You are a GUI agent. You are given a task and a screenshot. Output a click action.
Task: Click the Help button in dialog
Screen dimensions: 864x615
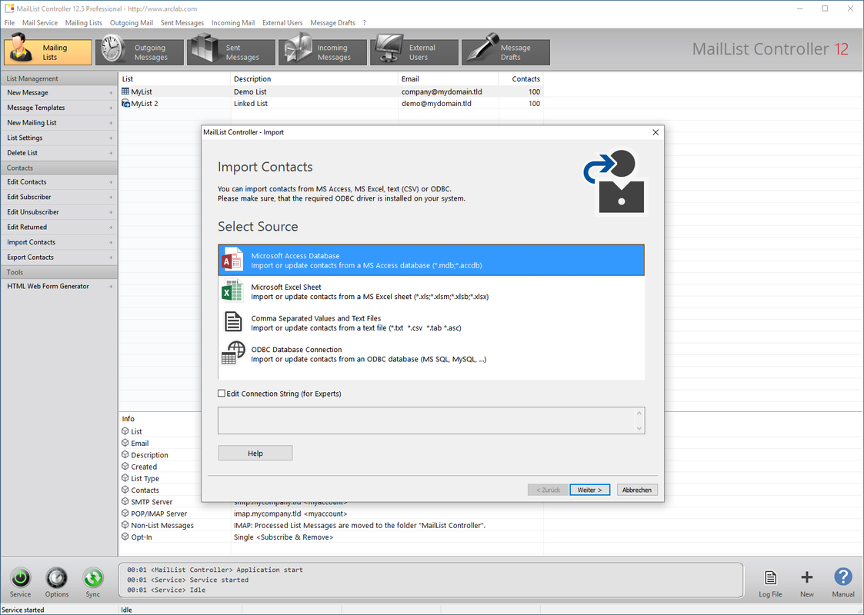click(255, 453)
